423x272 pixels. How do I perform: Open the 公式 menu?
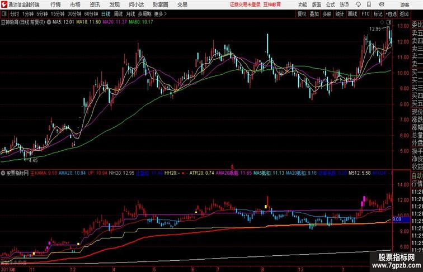pyautogui.click(x=330, y=4)
